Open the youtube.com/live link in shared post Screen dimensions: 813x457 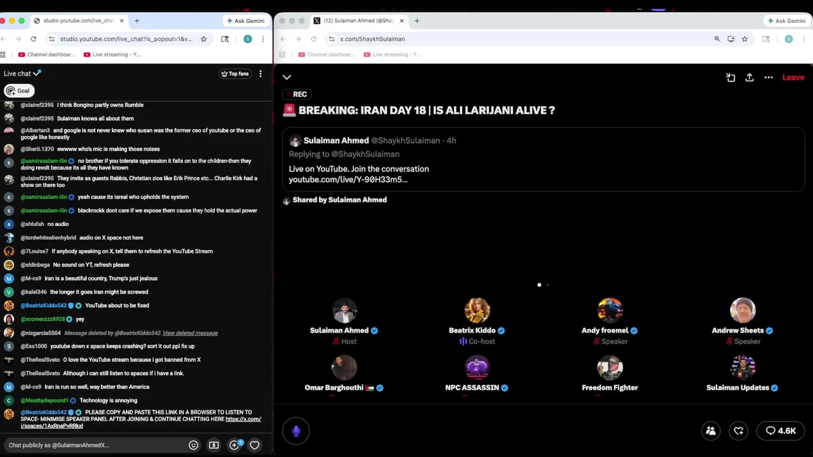point(348,180)
